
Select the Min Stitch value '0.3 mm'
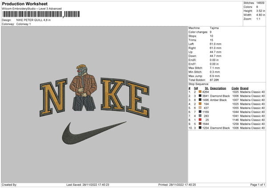click(215, 72)
